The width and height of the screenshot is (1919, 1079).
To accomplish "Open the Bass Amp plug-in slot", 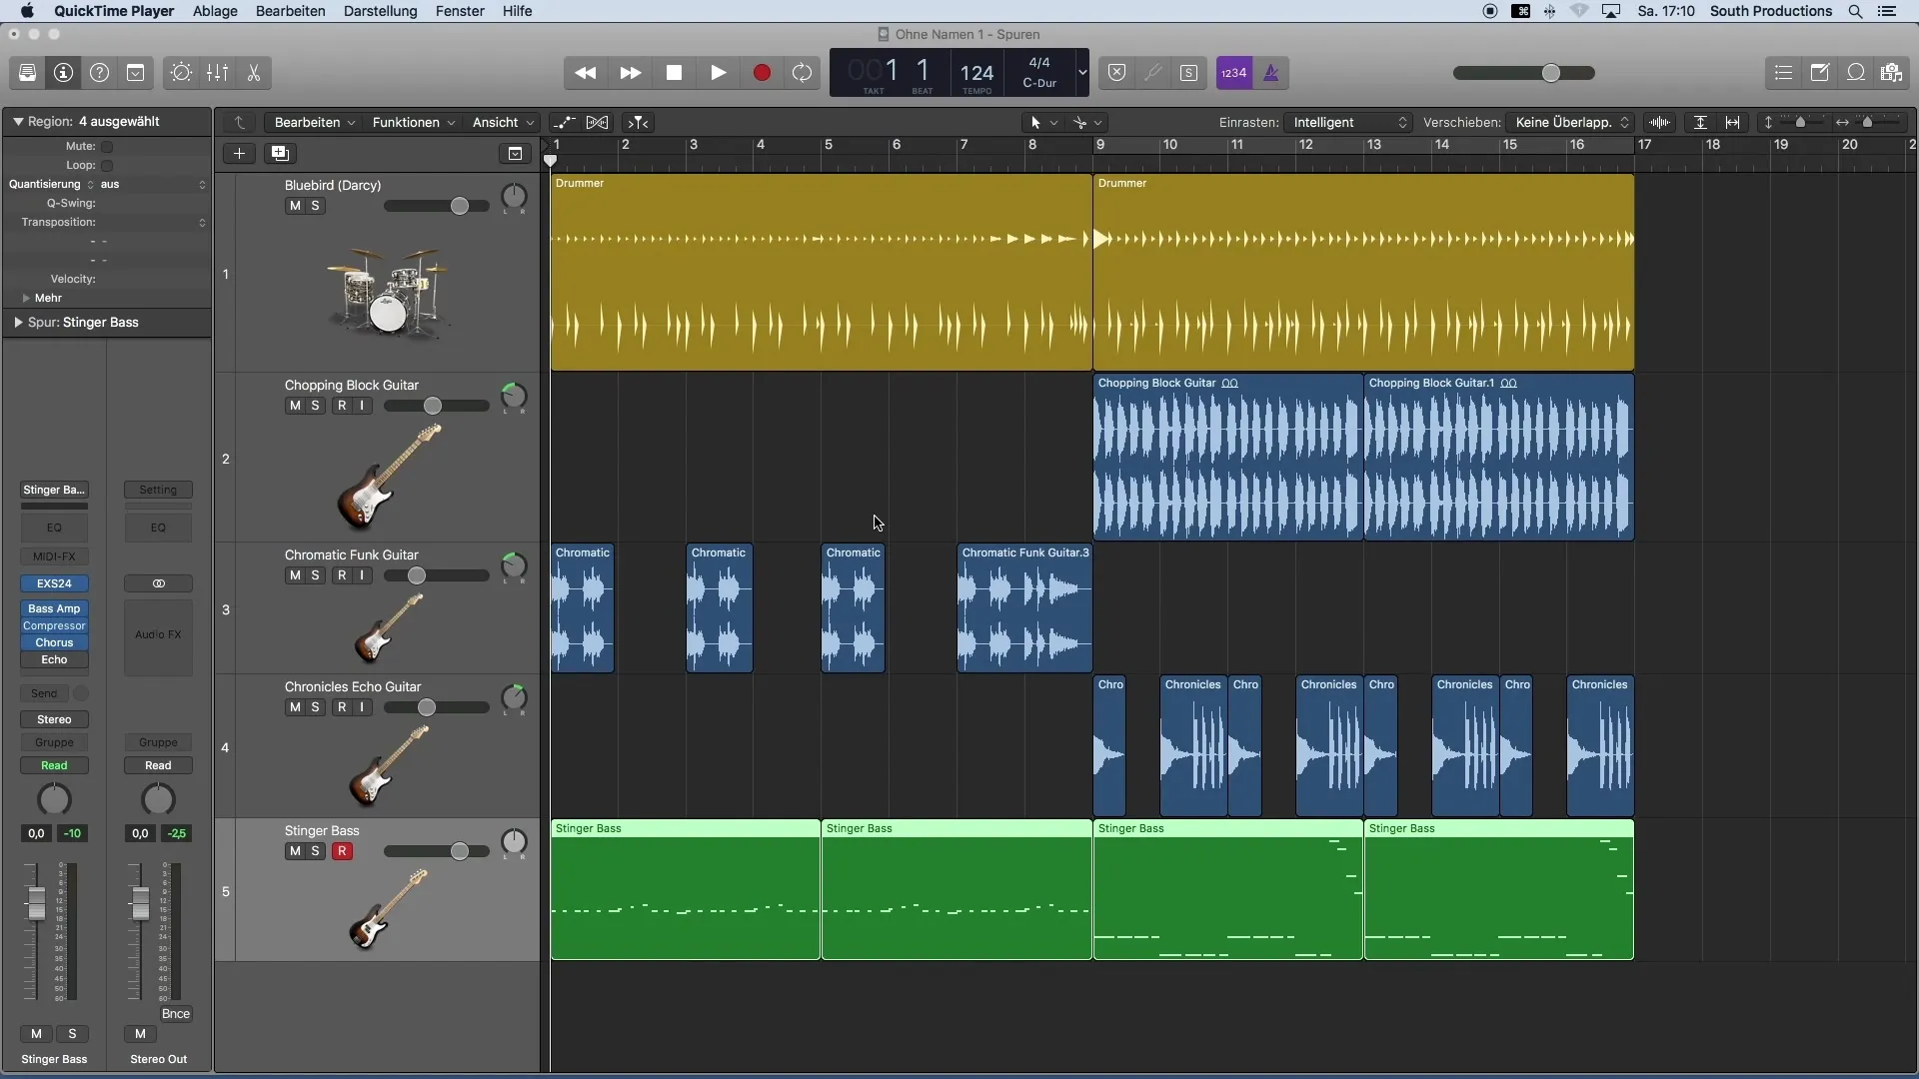I will [x=54, y=608].
